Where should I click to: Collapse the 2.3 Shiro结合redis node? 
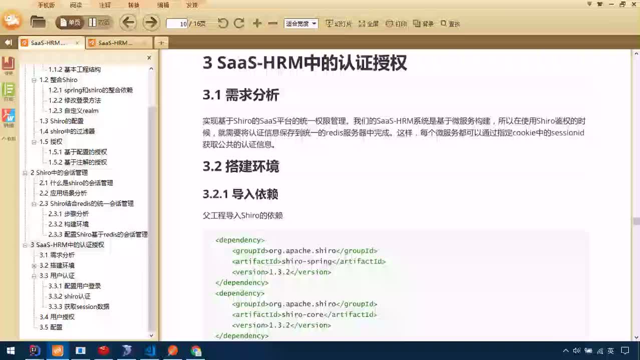coord(35,204)
